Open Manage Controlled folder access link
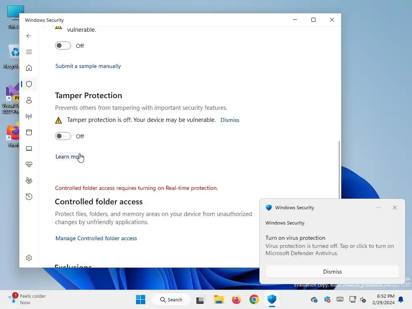The image size is (412, 309). (96, 238)
